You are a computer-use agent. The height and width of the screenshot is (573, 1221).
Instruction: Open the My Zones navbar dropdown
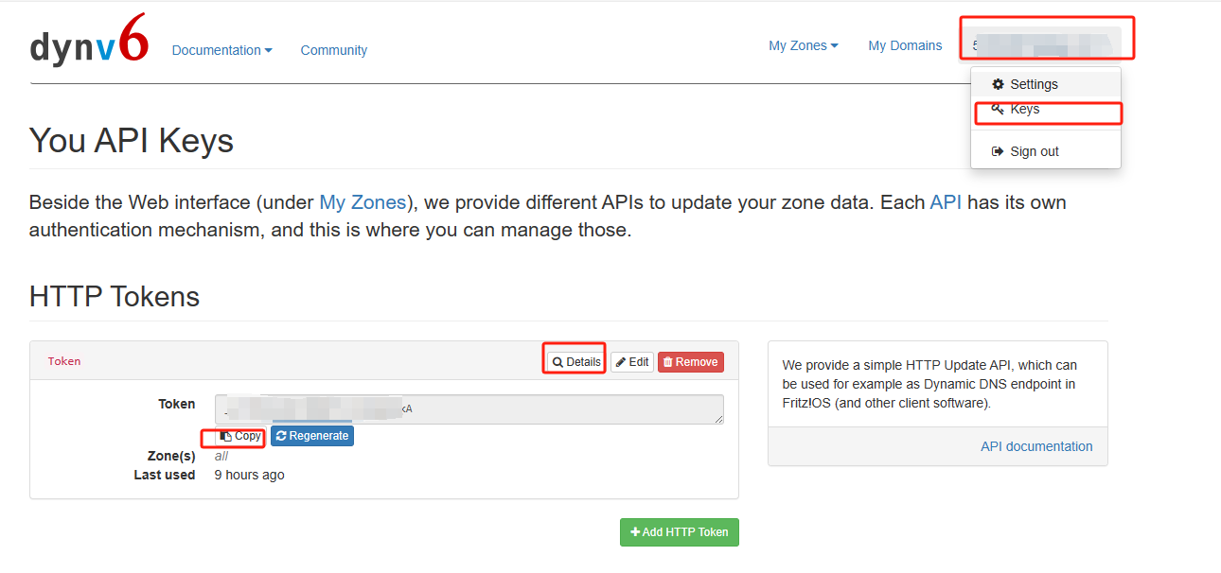[x=803, y=45]
